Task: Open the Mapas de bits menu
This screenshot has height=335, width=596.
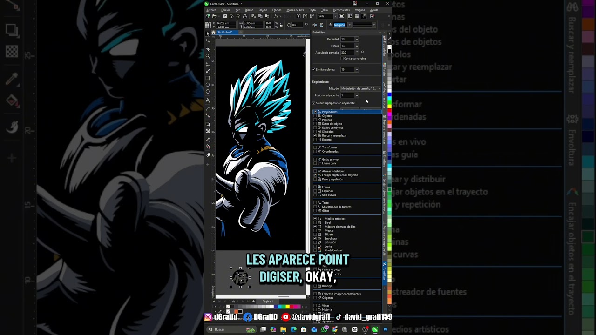Action: pyautogui.click(x=295, y=10)
